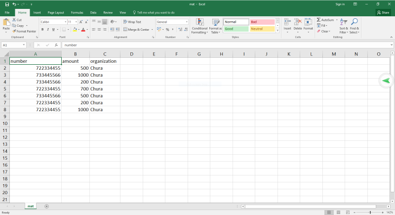The image size is (395, 215).
Task: Click the horizontal scrollbar
Action: point(311,207)
